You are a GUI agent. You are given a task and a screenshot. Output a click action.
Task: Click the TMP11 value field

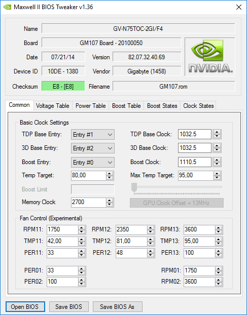click(62, 241)
